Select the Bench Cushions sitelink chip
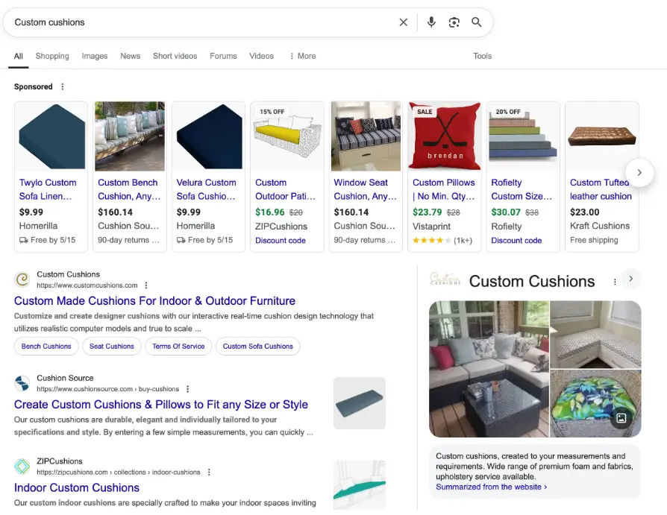Image resolution: width=667 pixels, height=515 pixels. click(46, 346)
